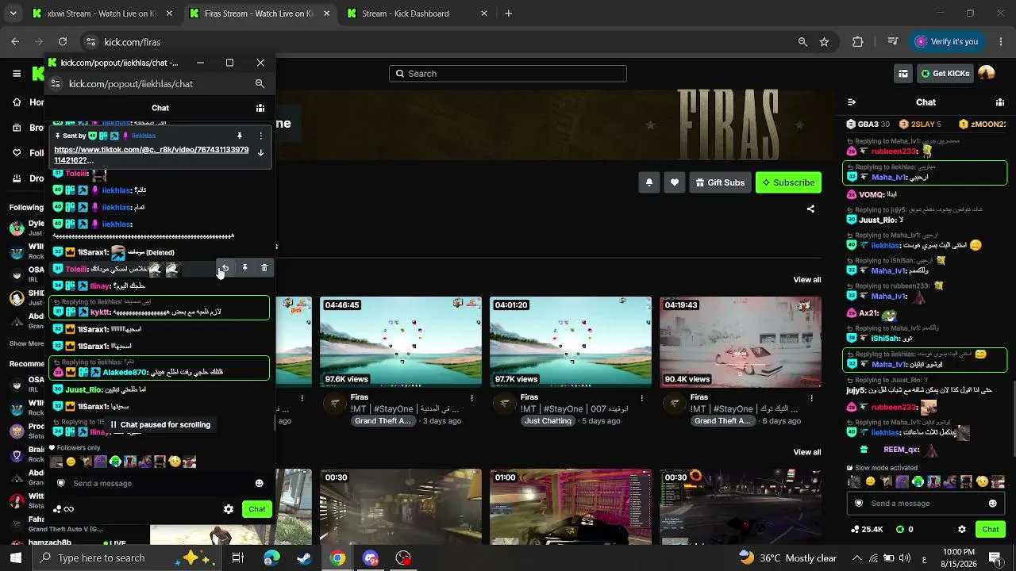
Task: Open the 04:19:43 video thumbnail
Action: 741,342
